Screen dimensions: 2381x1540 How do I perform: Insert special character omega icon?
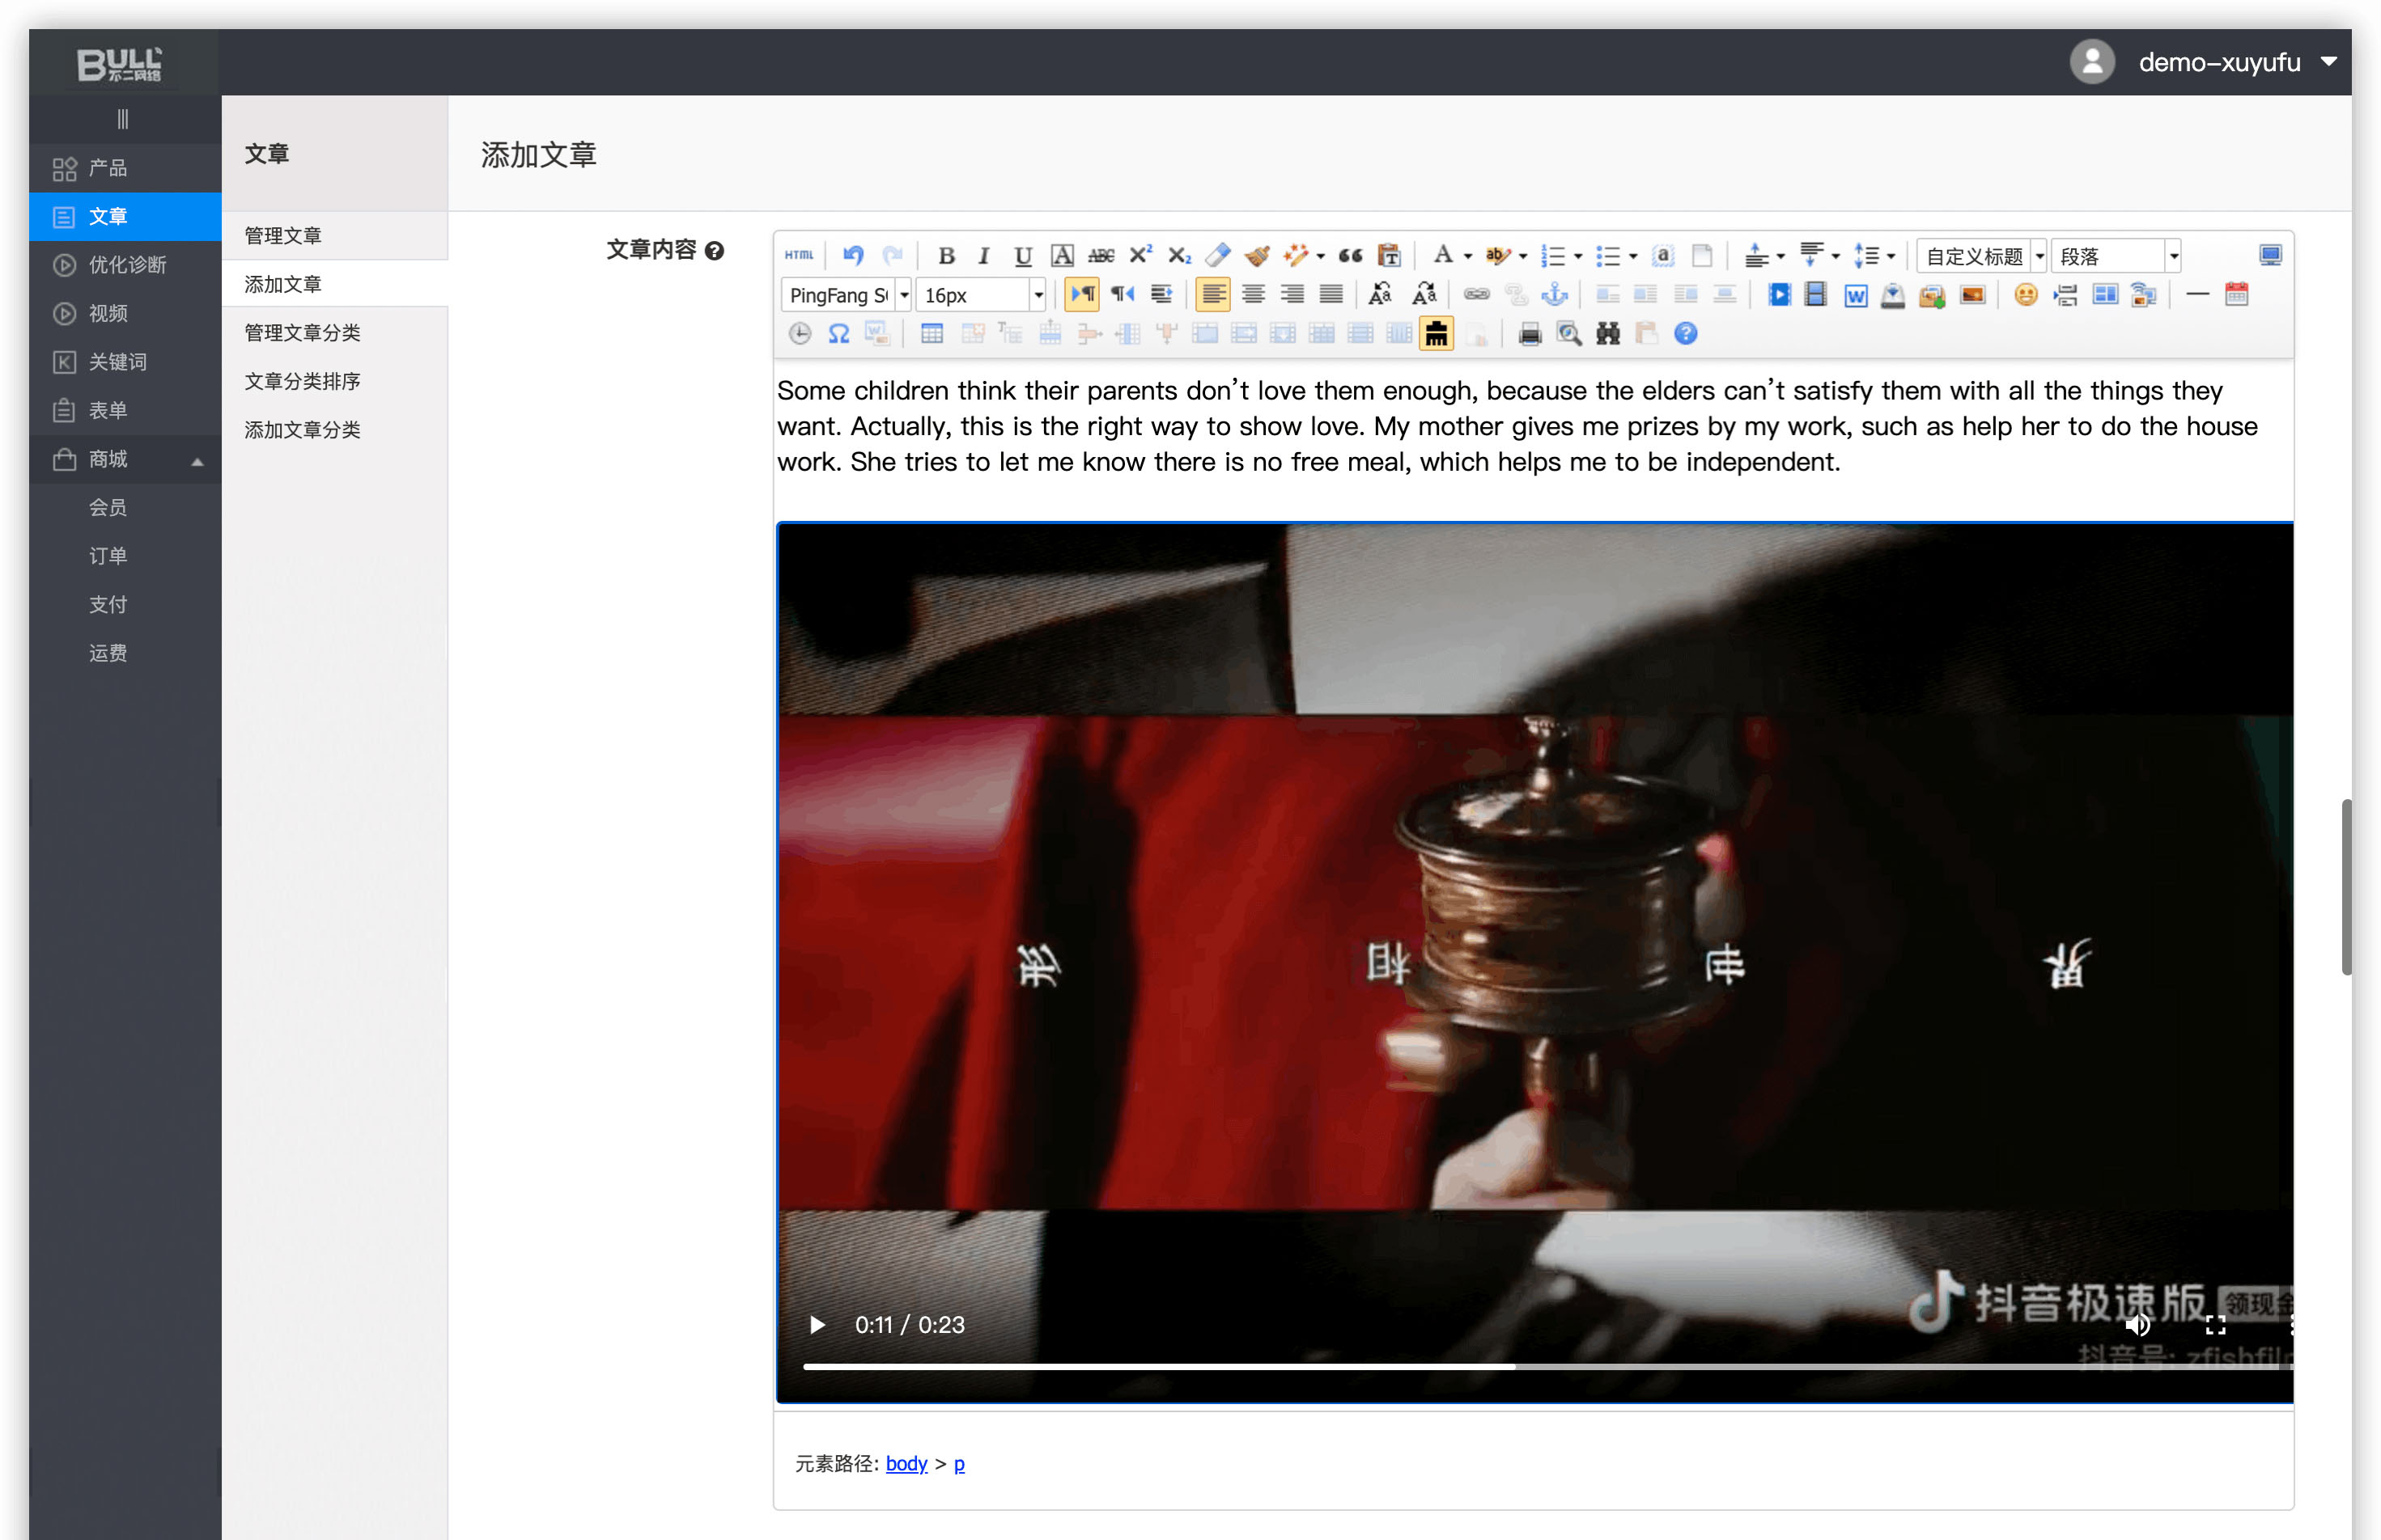(x=838, y=334)
